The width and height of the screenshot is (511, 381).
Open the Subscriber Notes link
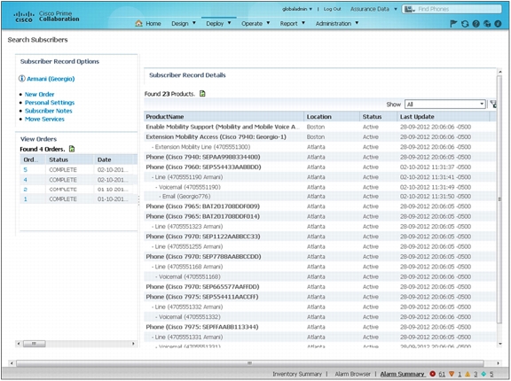pyautogui.click(x=49, y=111)
